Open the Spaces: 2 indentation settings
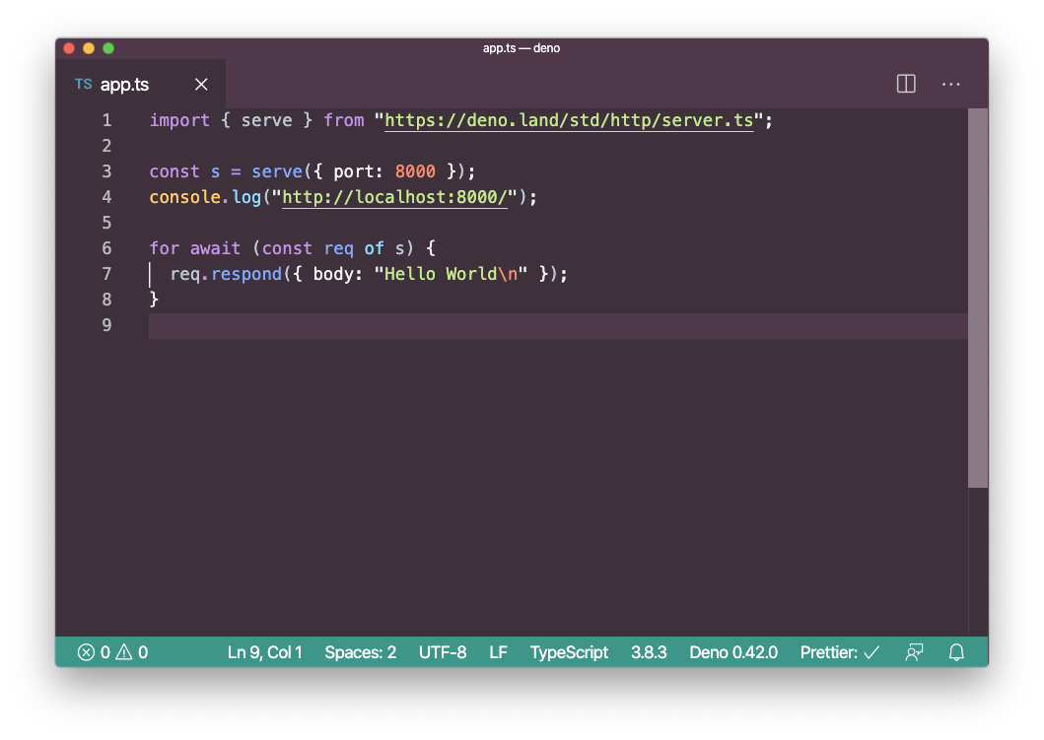This screenshot has width=1044, height=740. 360,652
